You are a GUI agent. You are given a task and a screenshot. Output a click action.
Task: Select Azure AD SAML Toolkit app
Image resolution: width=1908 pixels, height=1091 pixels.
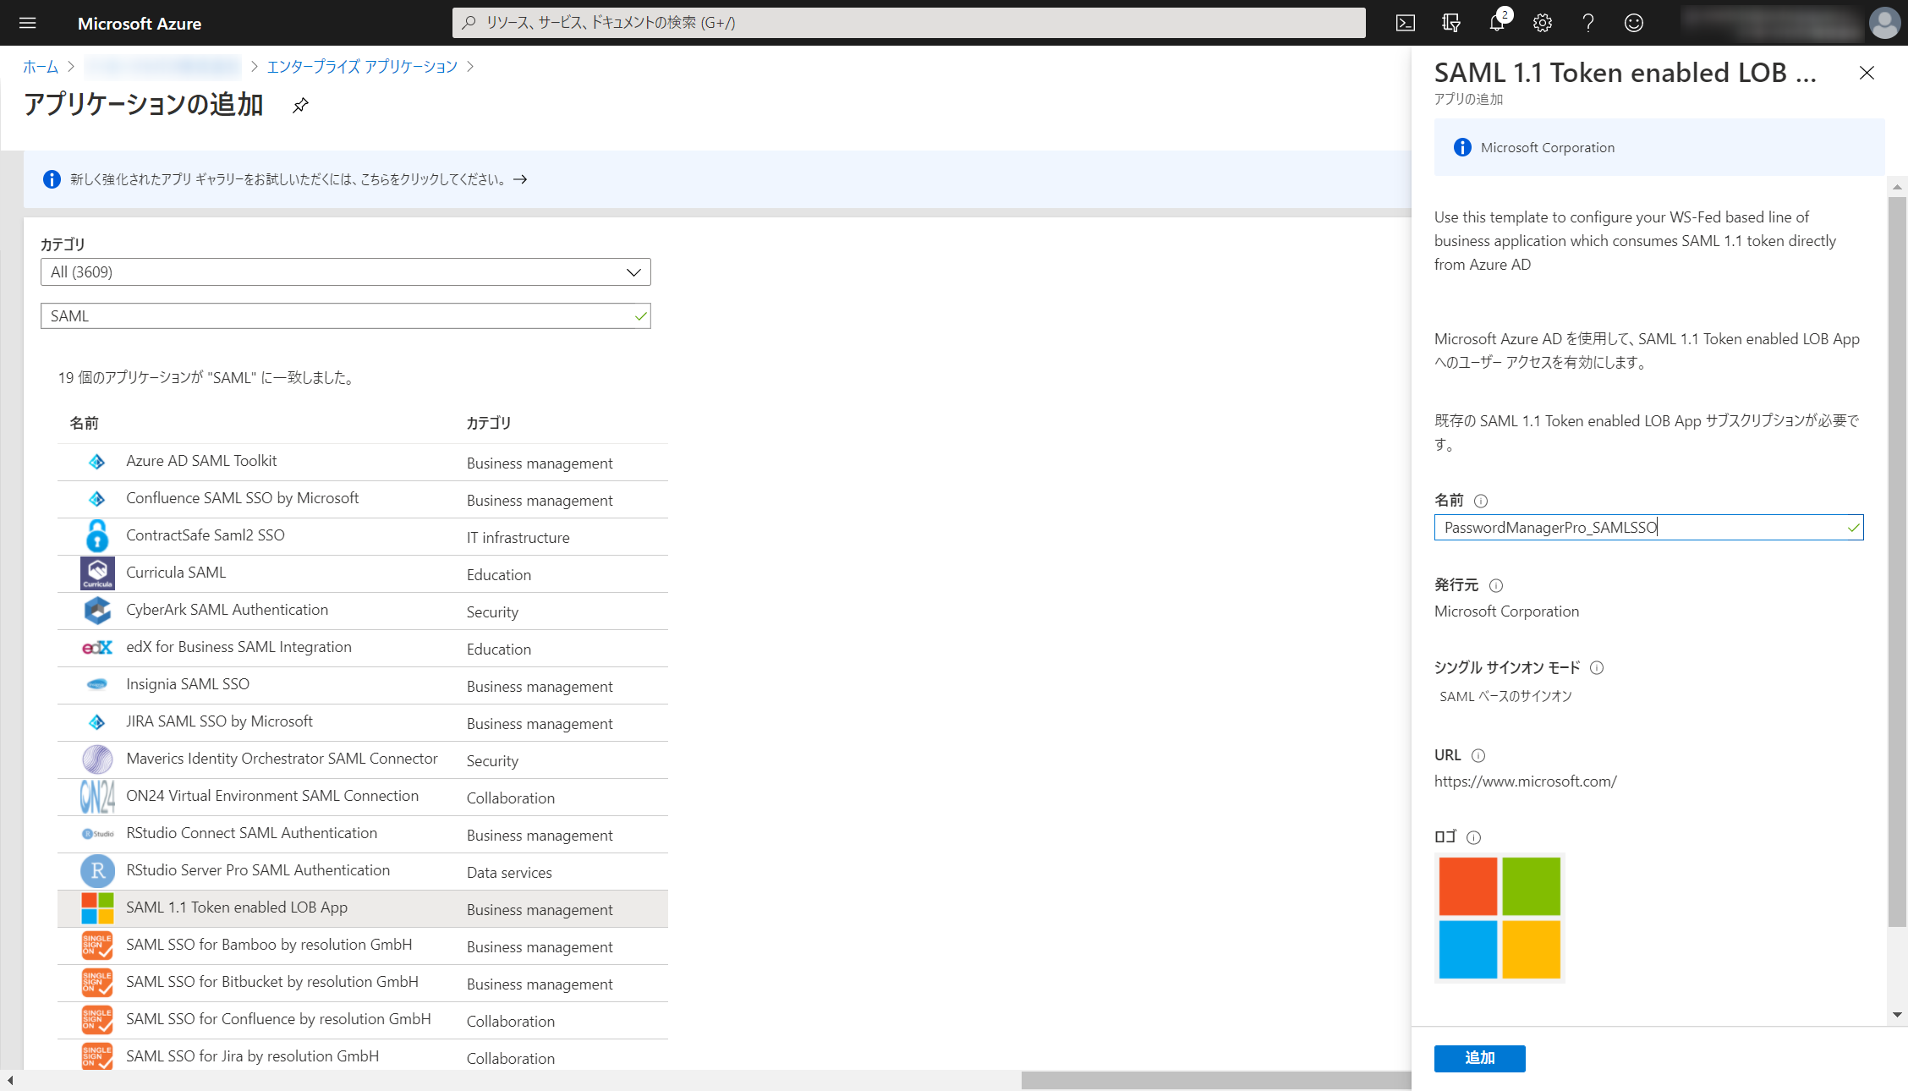(x=201, y=461)
